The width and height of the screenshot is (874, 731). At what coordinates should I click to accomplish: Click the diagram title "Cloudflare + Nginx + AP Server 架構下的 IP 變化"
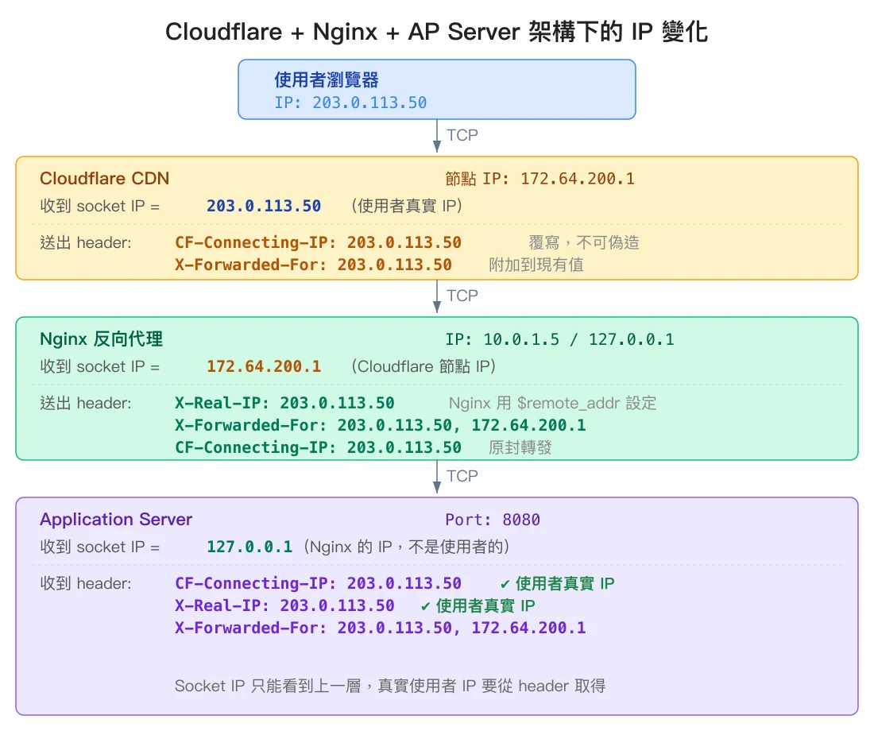[436, 31]
